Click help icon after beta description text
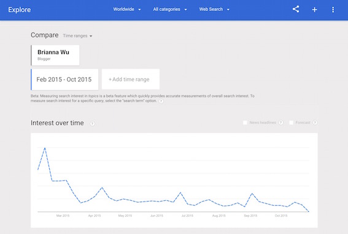The height and width of the screenshot is (234, 348). (x=161, y=101)
